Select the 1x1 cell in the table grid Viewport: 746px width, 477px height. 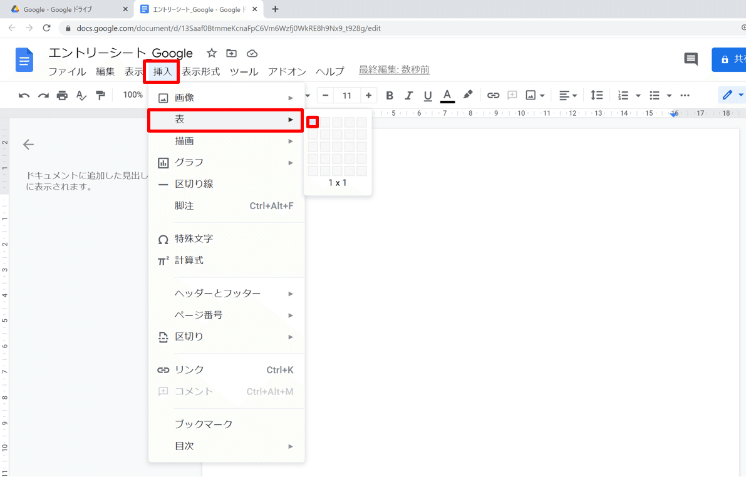pyautogui.click(x=312, y=122)
